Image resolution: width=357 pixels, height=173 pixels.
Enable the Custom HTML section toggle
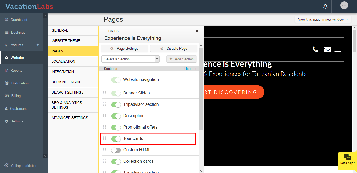[116, 150]
